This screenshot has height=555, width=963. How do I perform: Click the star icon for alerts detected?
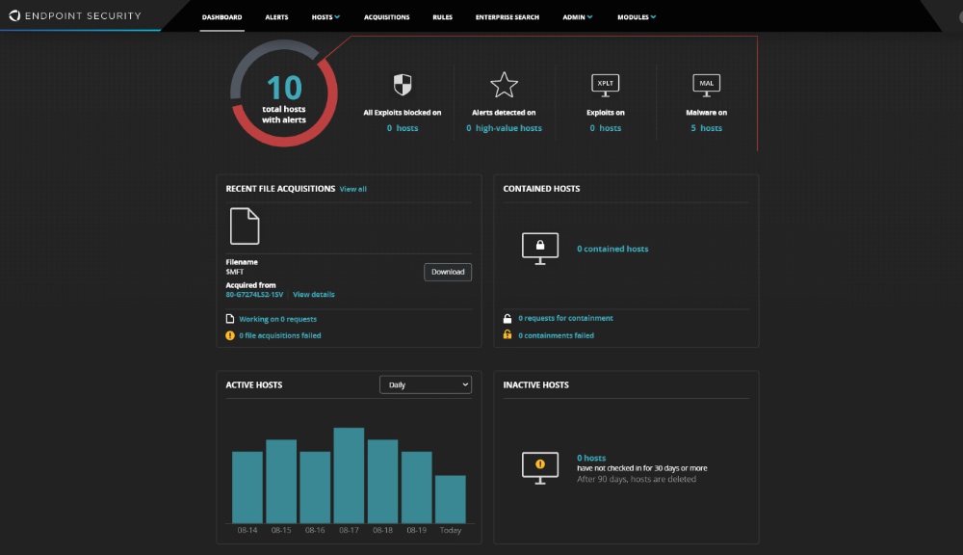click(x=504, y=84)
